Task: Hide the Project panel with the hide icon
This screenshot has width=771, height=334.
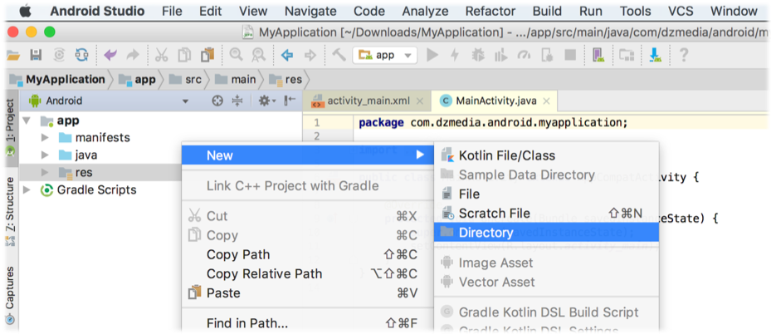Action: 290,101
